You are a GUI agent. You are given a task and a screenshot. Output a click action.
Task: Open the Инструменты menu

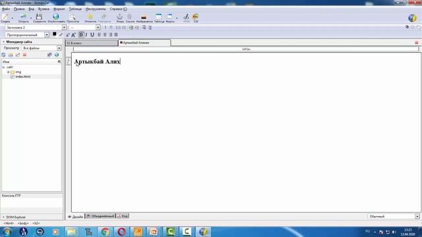(96, 9)
